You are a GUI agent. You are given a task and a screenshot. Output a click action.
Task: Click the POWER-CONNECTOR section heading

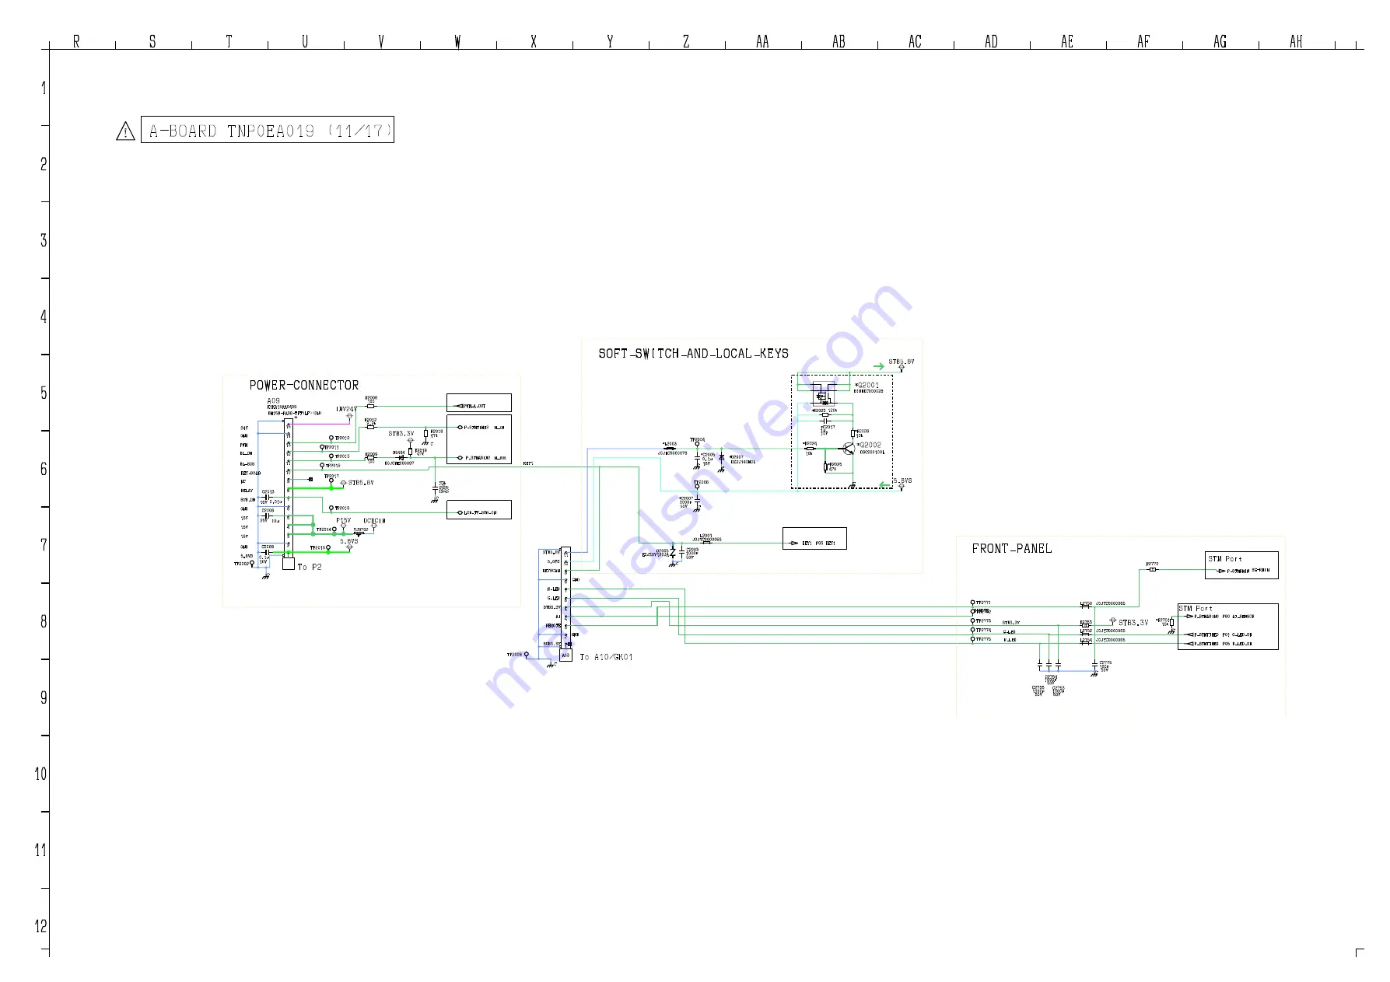click(x=304, y=386)
